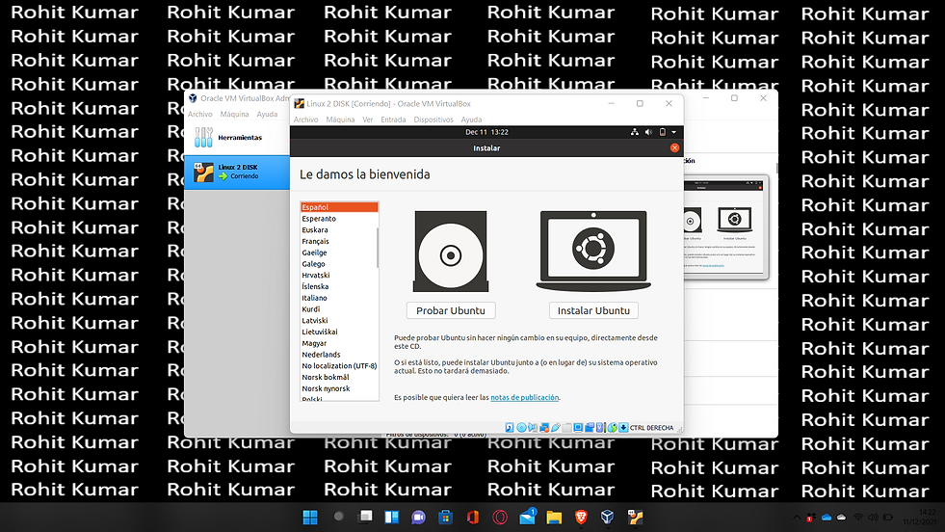Select Galego in the language list
The image size is (945, 532).
[339, 263]
